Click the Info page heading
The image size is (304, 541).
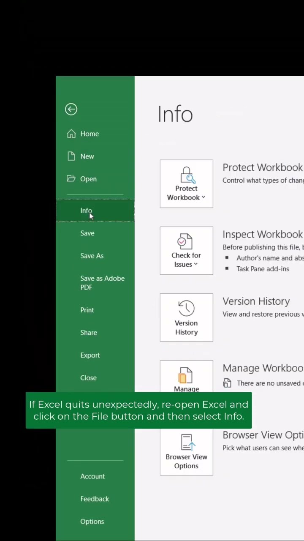[x=175, y=114]
